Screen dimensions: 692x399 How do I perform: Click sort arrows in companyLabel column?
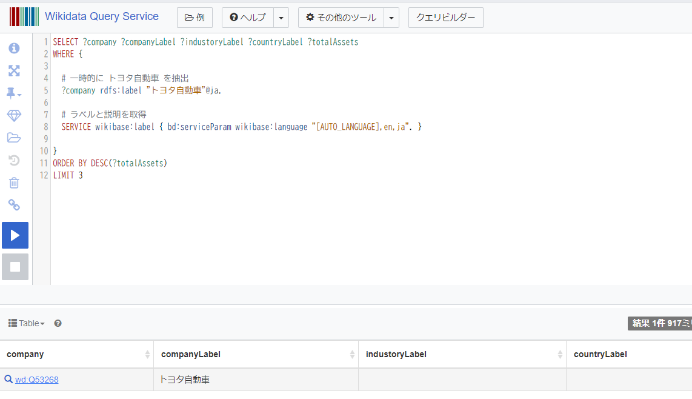pyautogui.click(x=352, y=354)
